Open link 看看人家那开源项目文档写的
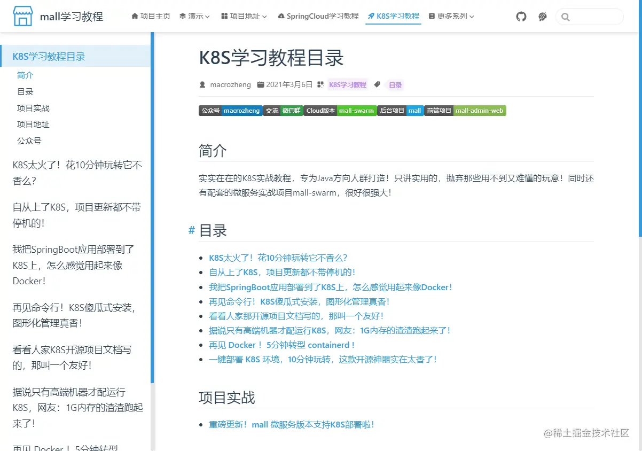This screenshot has width=642, height=451. [x=296, y=316]
